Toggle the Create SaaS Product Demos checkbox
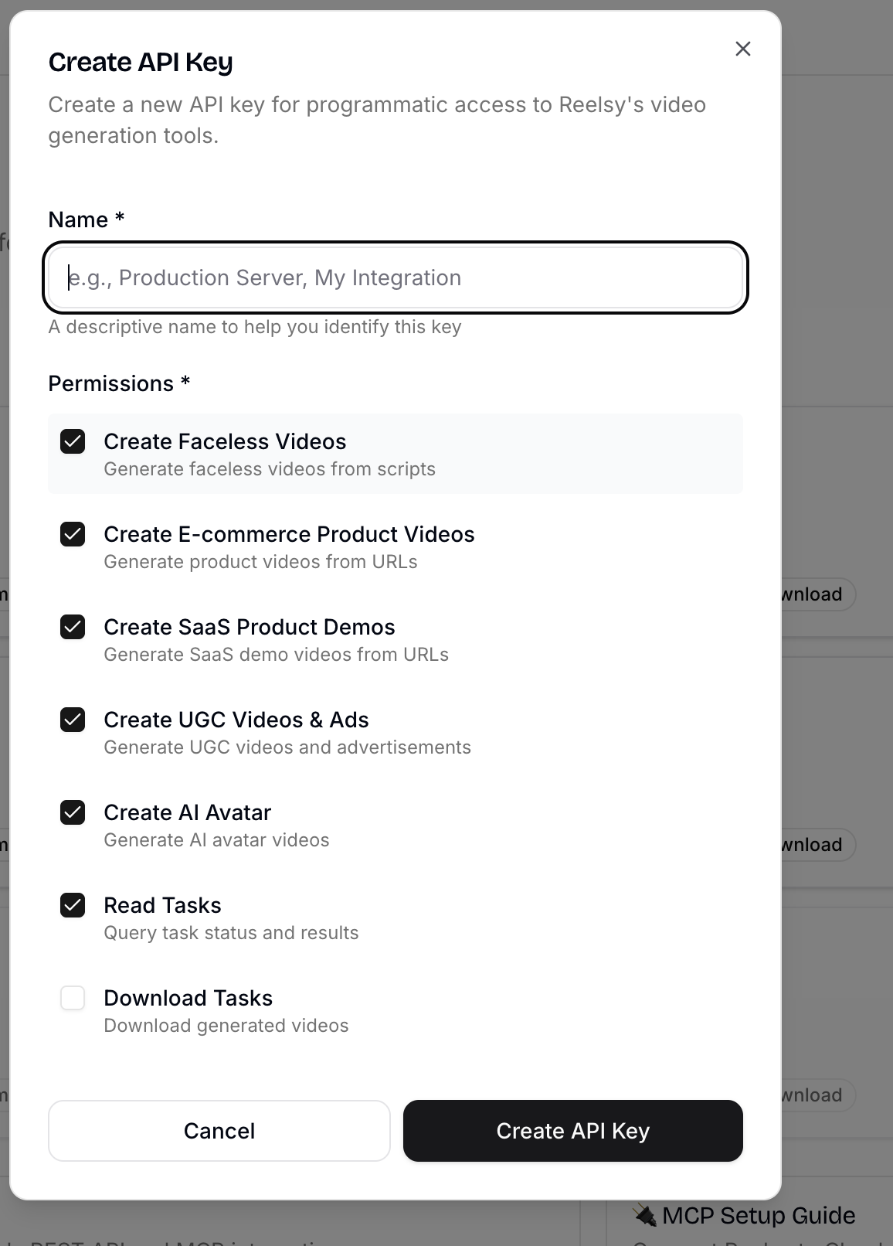The image size is (893, 1246). pos(73,627)
